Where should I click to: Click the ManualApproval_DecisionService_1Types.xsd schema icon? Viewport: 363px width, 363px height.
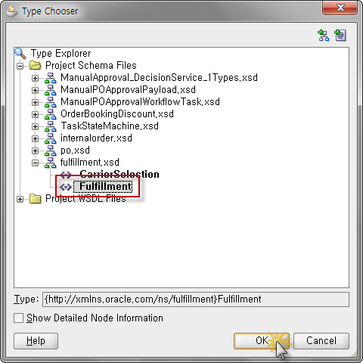[51, 78]
